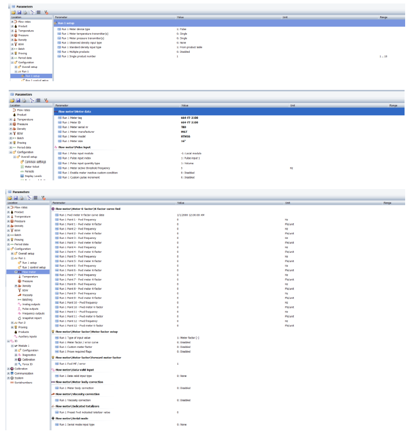Click 'Value' column header in the top window
This screenshot has height=439, width=415.
coord(180,17)
